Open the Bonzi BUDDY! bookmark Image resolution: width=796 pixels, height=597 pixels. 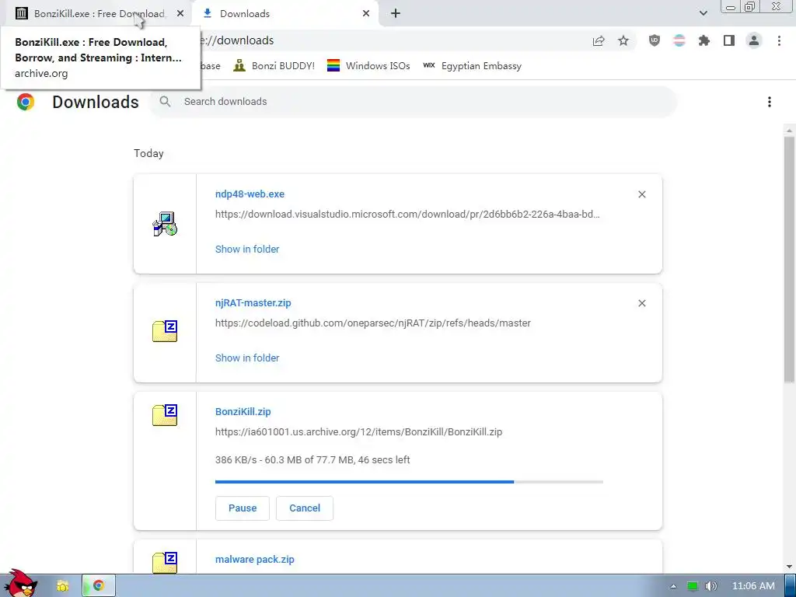(x=274, y=66)
